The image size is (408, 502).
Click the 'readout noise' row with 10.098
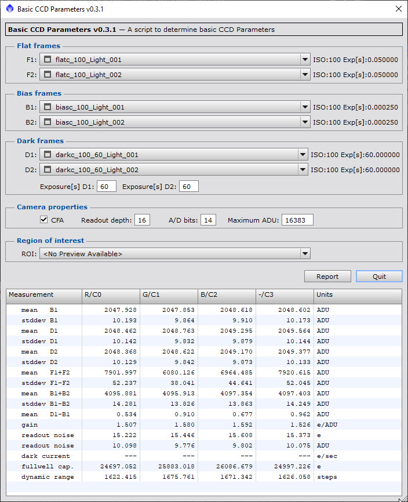pyautogui.click(x=204, y=445)
